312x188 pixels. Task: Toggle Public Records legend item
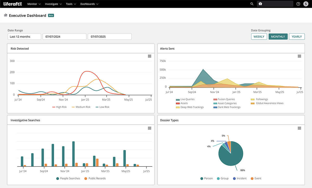(95, 178)
